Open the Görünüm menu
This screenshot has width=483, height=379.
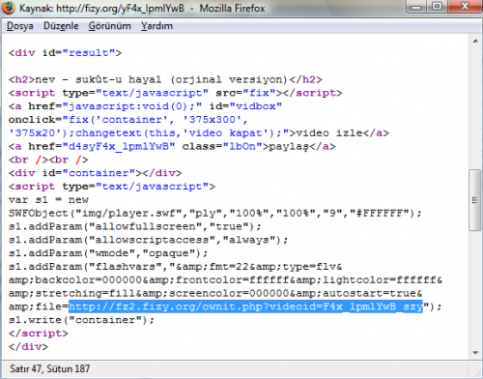pos(110,26)
